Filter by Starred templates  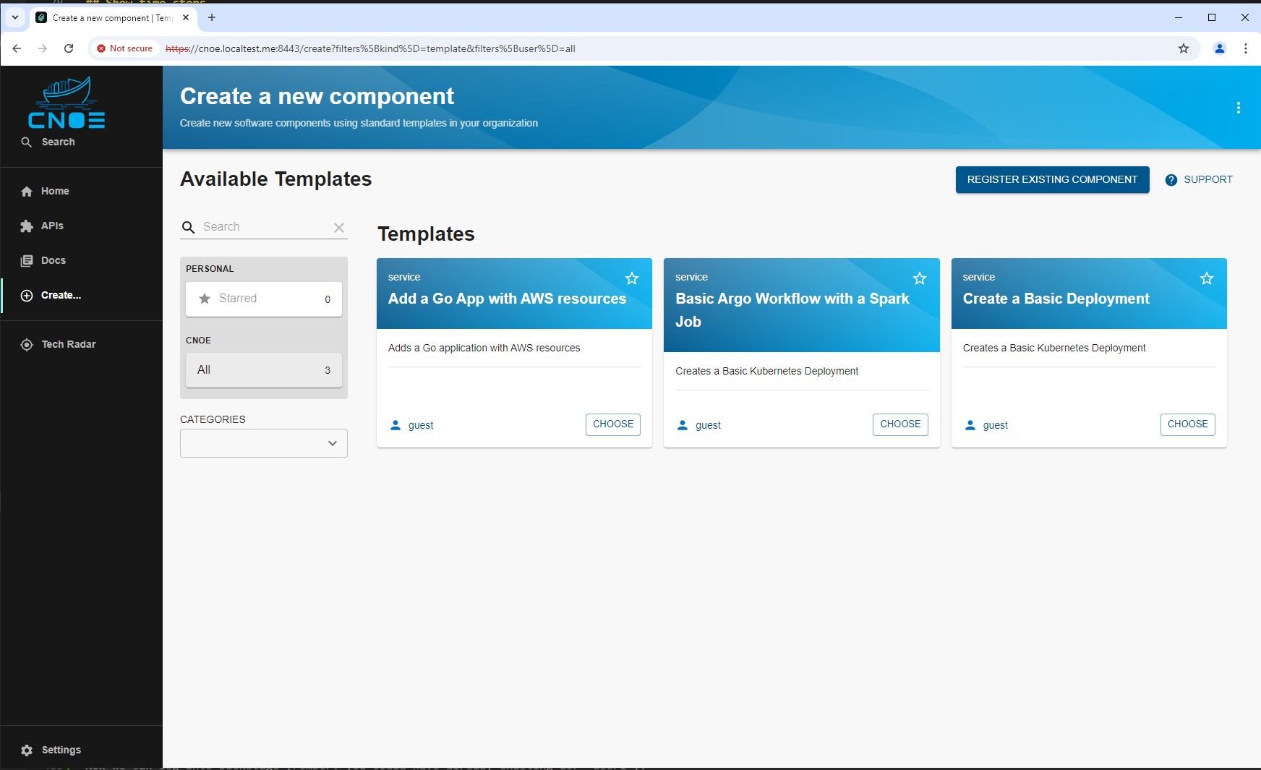pos(263,299)
